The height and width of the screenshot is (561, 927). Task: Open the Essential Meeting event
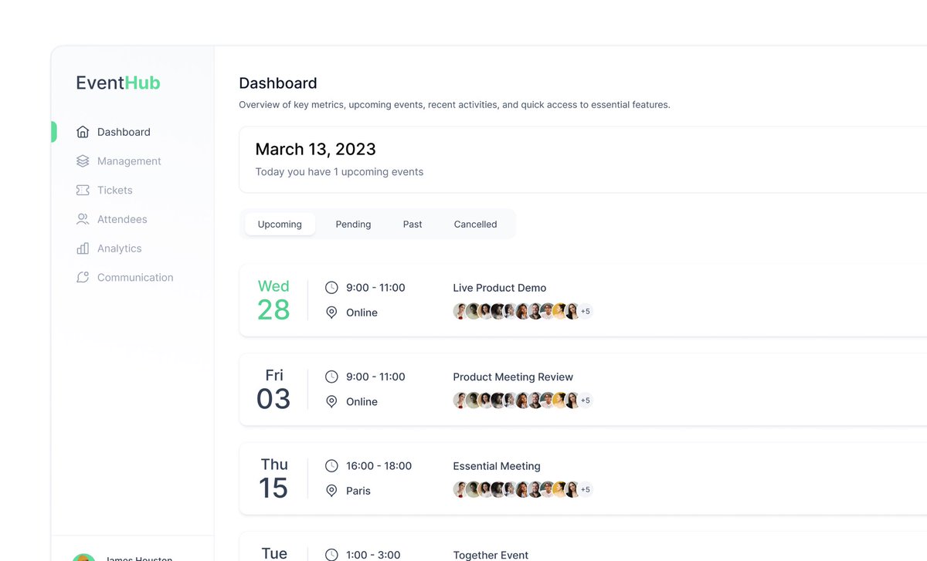(497, 466)
